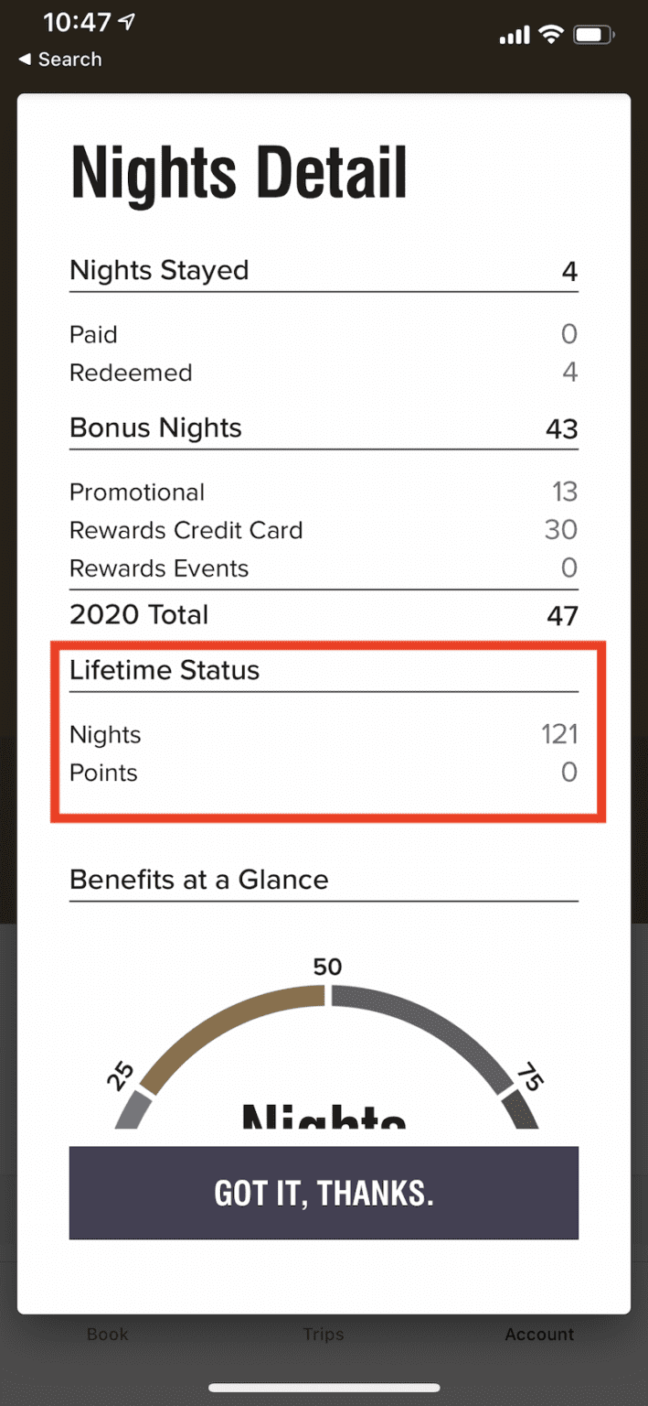Expand the Bonus Nights section
The image size is (648, 1406).
click(x=155, y=428)
